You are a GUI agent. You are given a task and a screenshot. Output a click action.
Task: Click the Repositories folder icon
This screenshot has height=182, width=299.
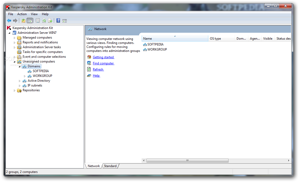(x=19, y=90)
